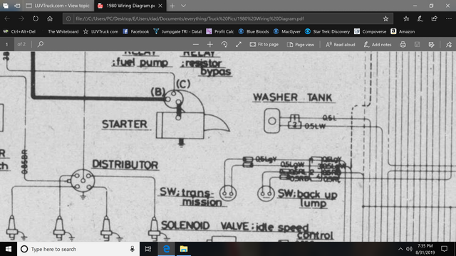
Task: Open the Settings and more menu
Action: pyautogui.click(x=449, y=18)
